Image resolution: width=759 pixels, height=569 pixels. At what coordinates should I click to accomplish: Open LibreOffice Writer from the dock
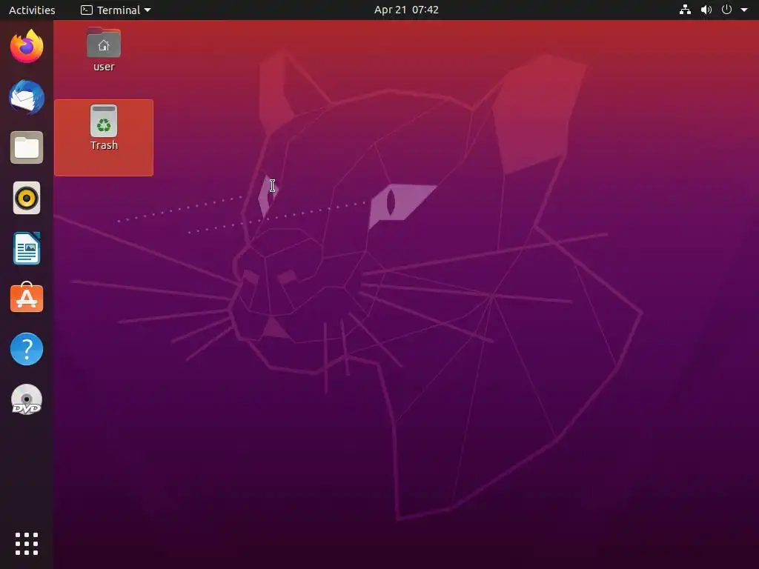[27, 248]
